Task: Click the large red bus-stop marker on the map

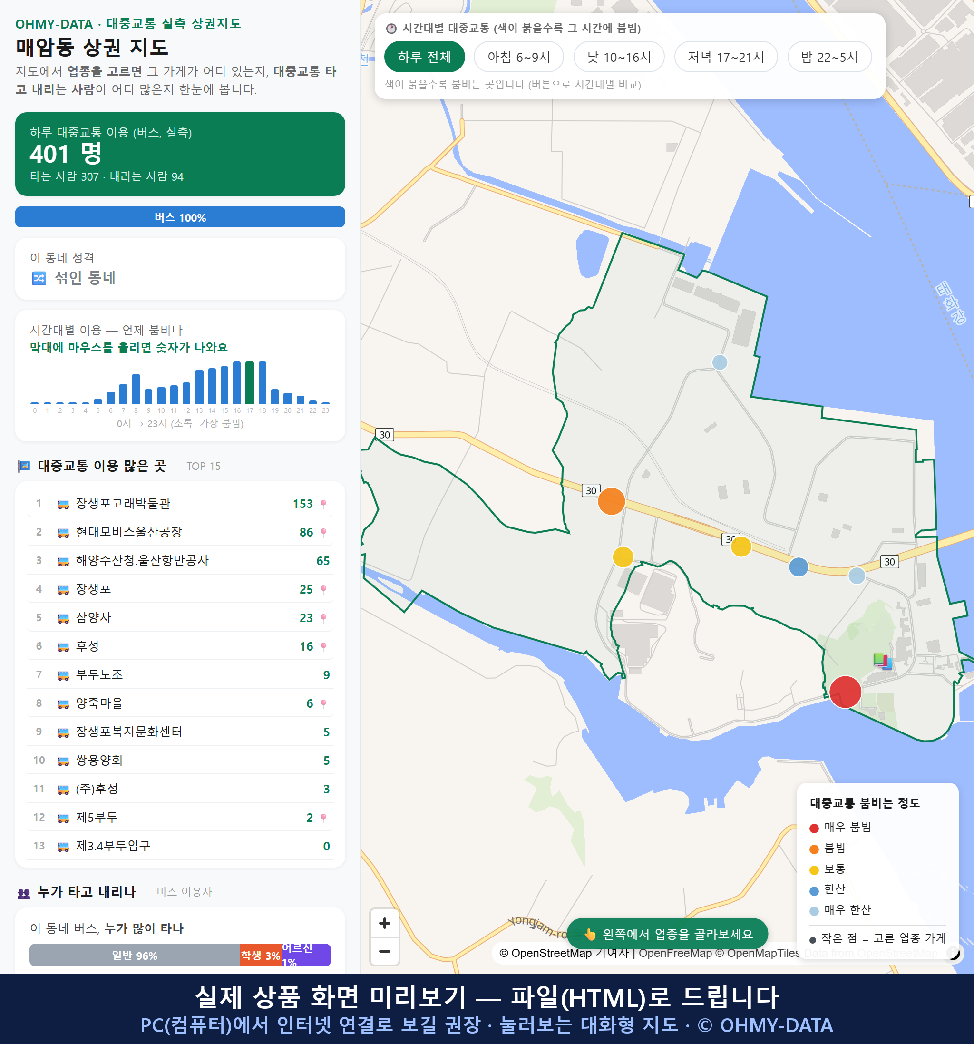Action: [845, 692]
